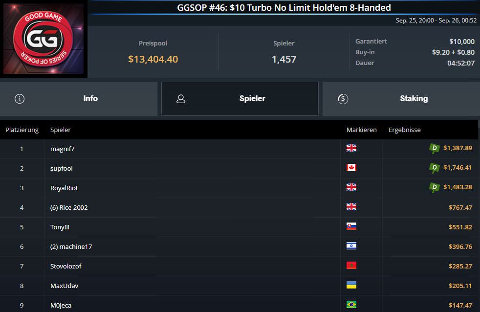This screenshot has width=480, height=312.
Task: Click the payout $147.47
Action: click(x=460, y=305)
